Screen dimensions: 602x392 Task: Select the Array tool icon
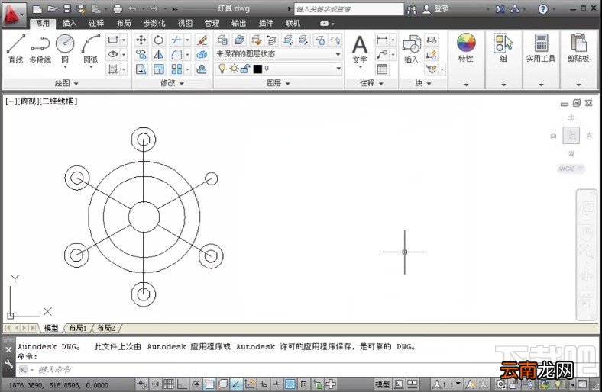[x=176, y=69]
